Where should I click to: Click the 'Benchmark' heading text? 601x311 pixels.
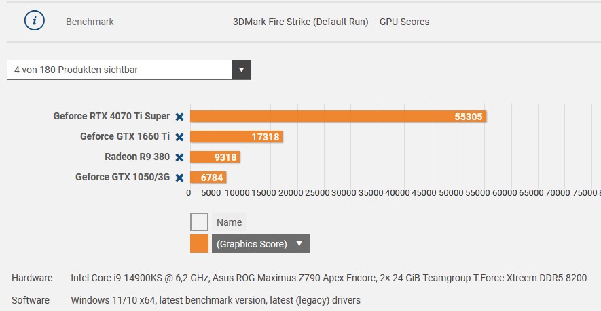(x=90, y=22)
